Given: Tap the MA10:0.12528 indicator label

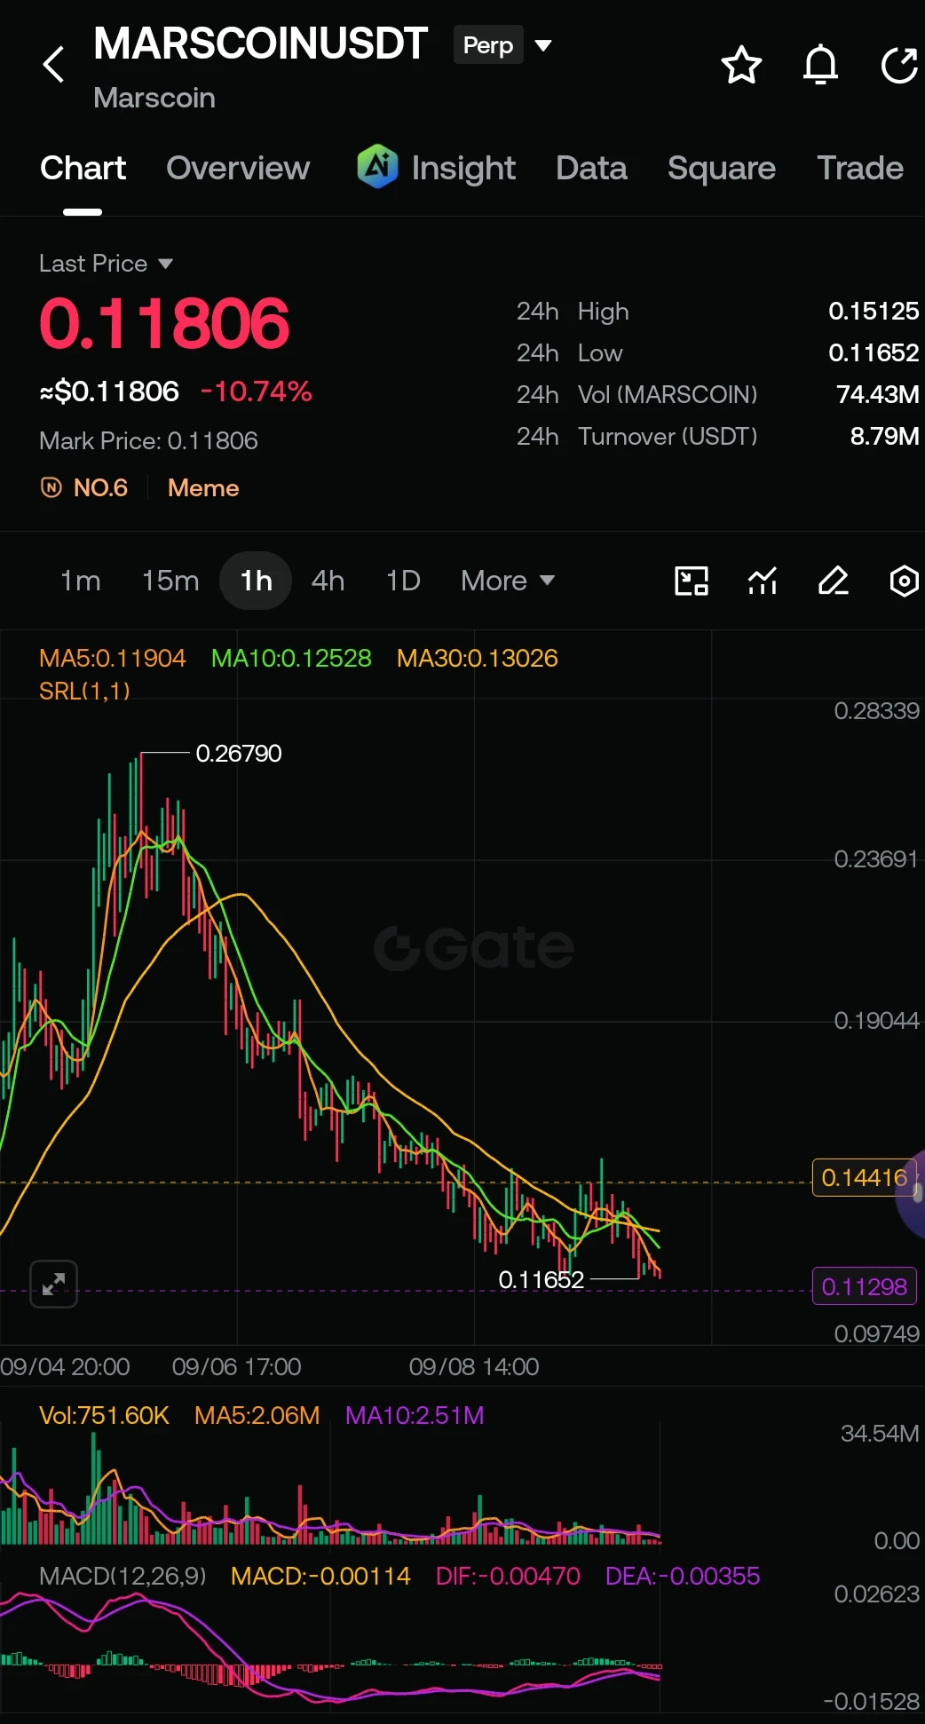Looking at the screenshot, I should [291, 658].
